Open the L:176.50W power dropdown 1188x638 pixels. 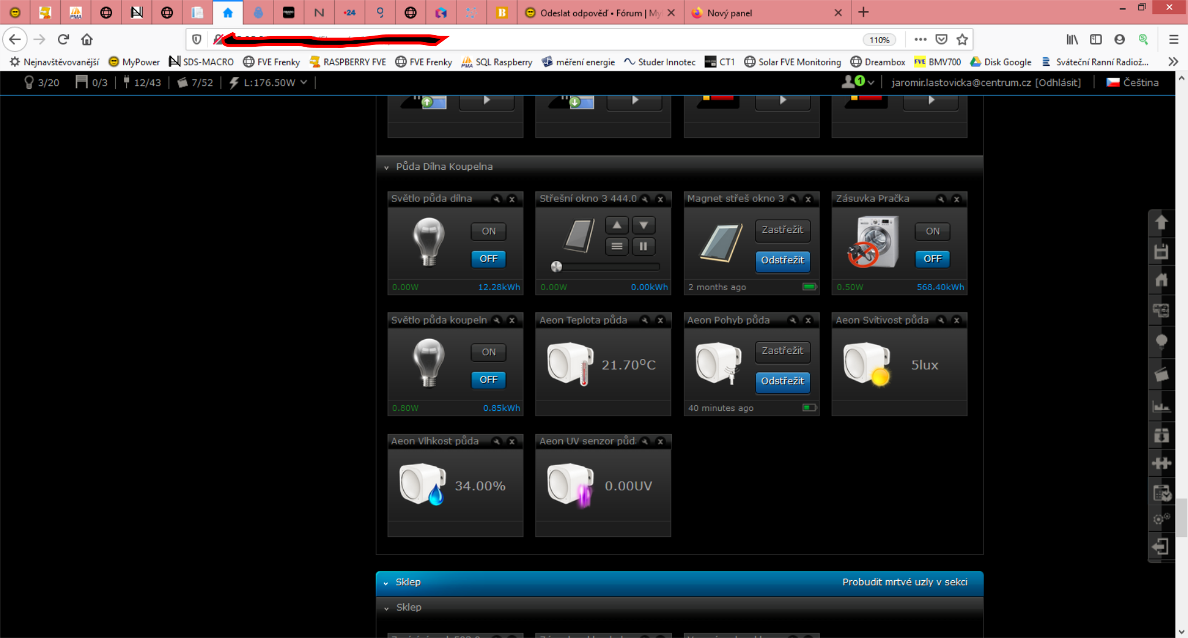[x=303, y=82]
